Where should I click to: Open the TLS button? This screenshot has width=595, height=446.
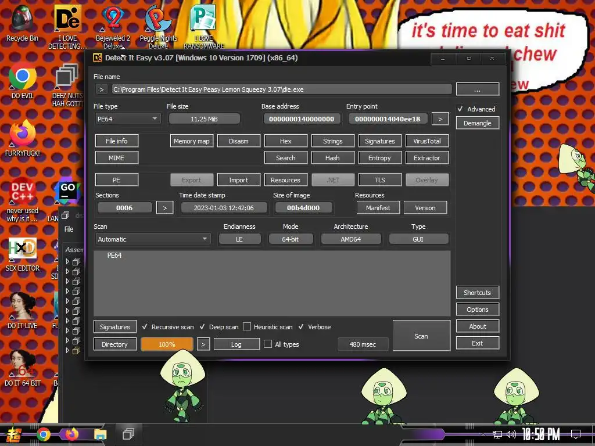tap(380, 180)
